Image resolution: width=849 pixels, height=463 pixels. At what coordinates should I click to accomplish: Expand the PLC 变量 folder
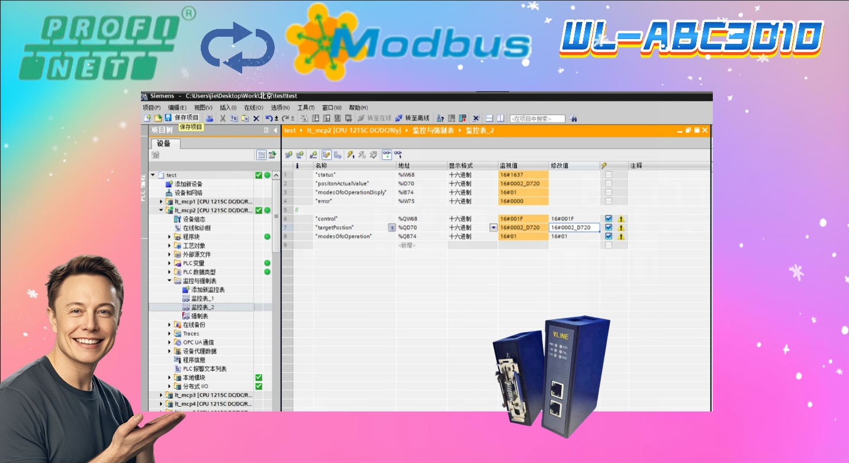(x=169, y=263)
